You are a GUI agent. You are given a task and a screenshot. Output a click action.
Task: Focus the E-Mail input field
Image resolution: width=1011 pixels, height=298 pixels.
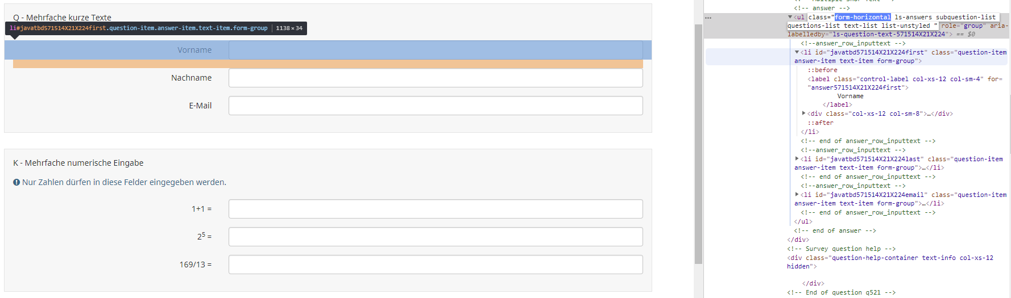tap(436, 106)
